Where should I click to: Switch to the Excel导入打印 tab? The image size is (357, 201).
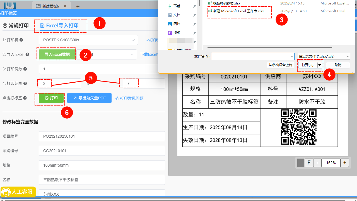tap(59, 26)
